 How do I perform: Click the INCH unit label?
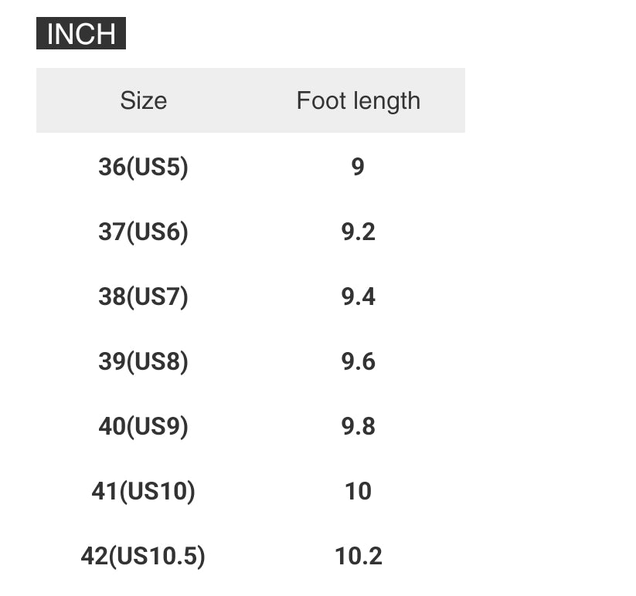[x=81, y=34]
